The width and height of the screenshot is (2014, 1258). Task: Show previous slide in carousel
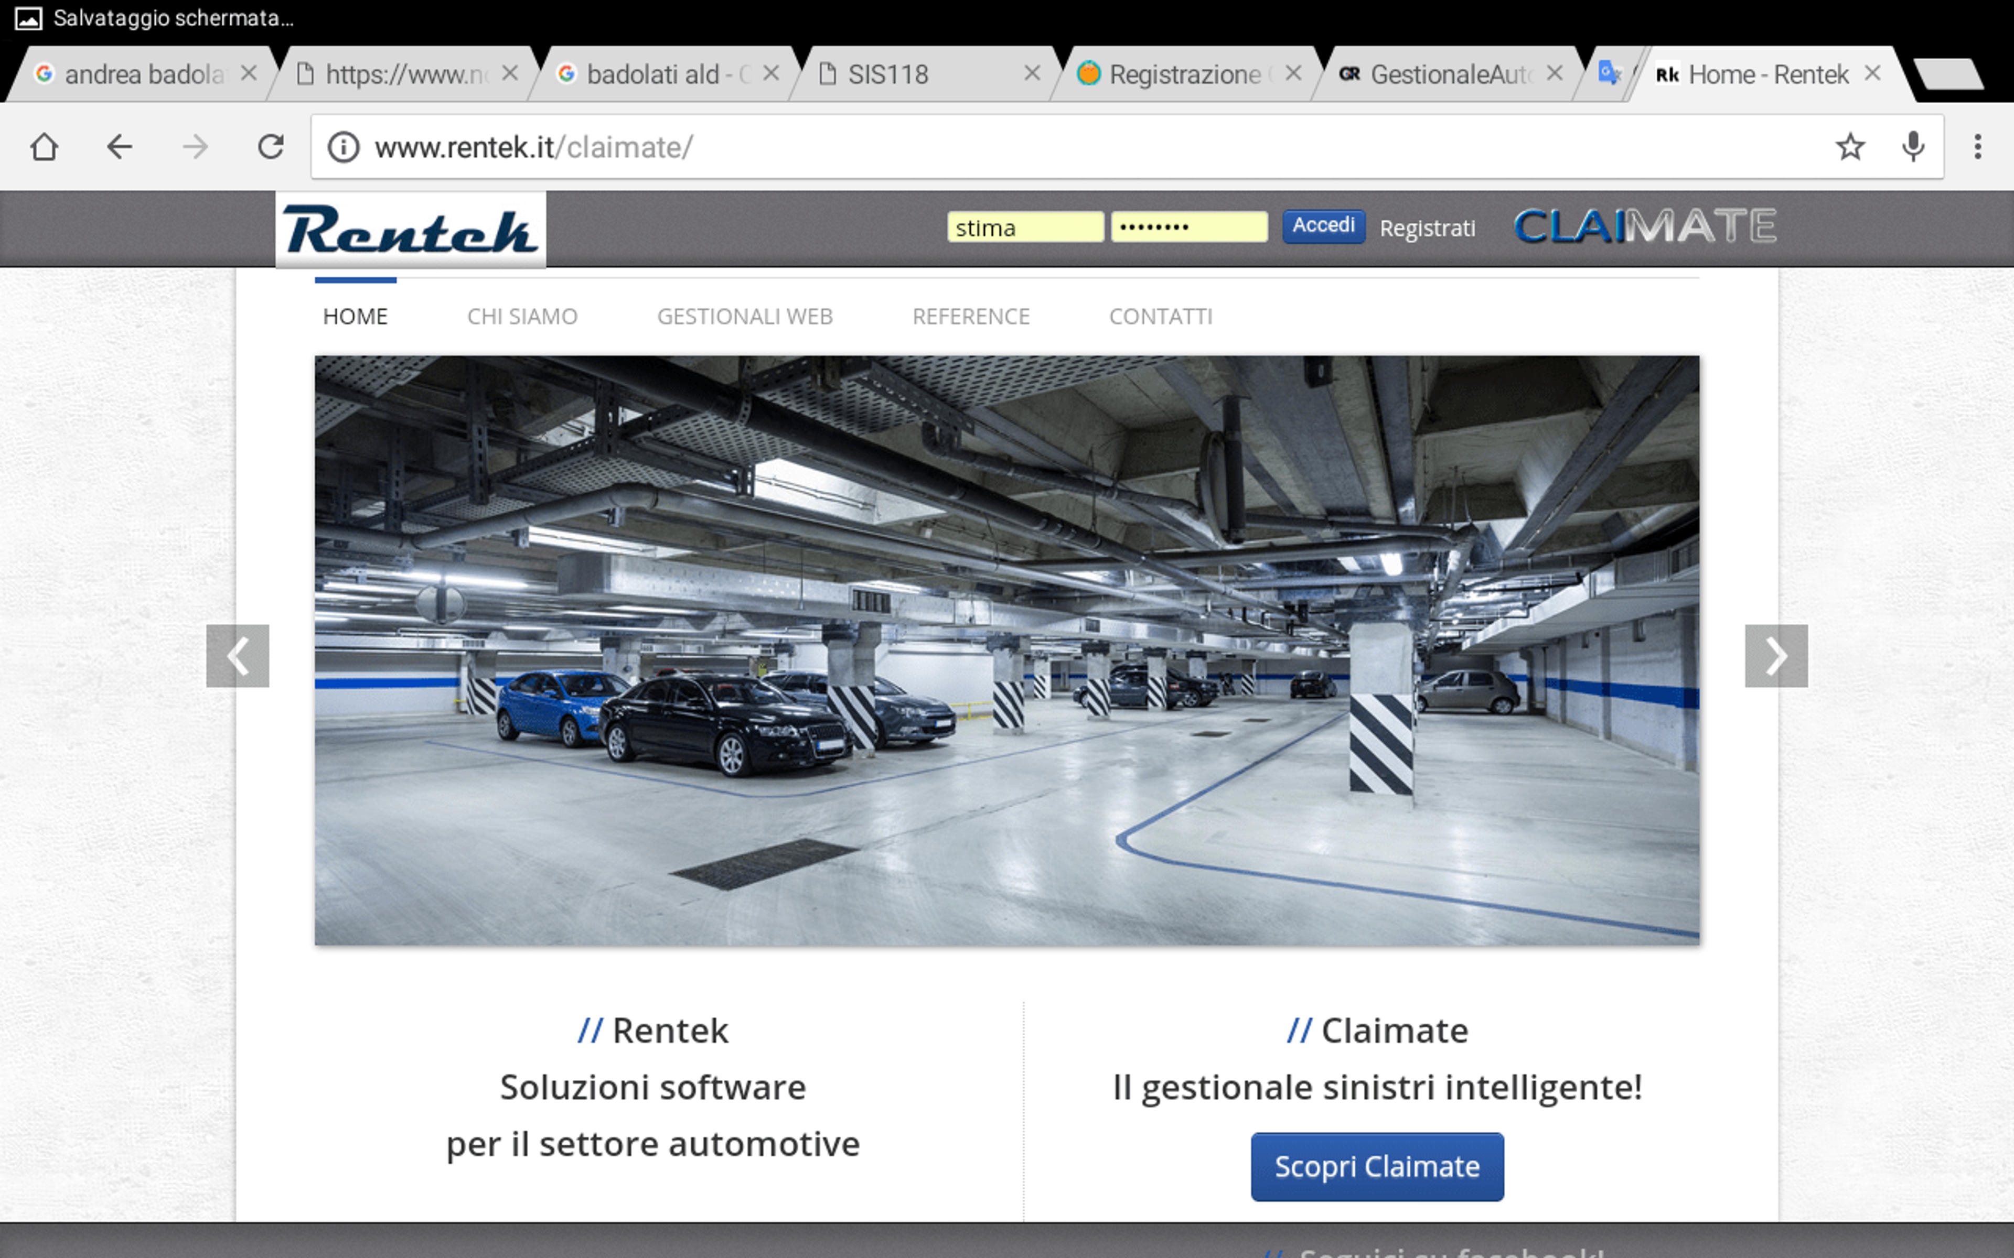pos(238,656)
